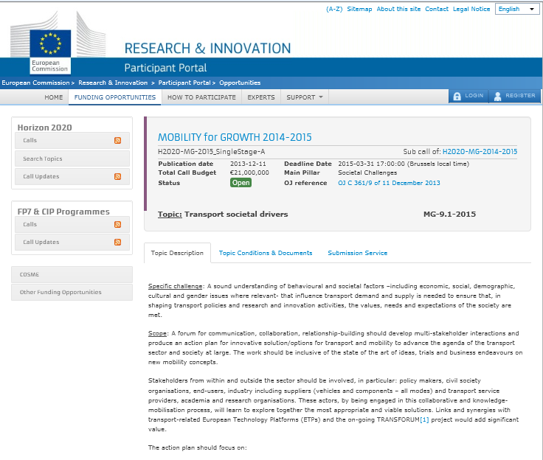Click the 2013-12-11 publication date
543x460 pixels.
point(248,164)
